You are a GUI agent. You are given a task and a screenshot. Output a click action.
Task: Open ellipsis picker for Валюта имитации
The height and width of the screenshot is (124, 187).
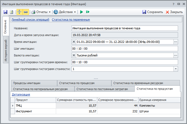coord(175,55)
